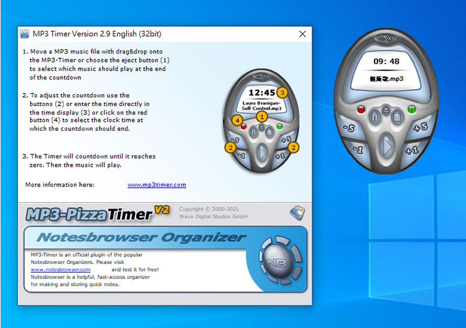Image resolution: width=466 pixels, height=328 pixels.
Task: Click the 09: 48 time display on widget
Action: 386,62
